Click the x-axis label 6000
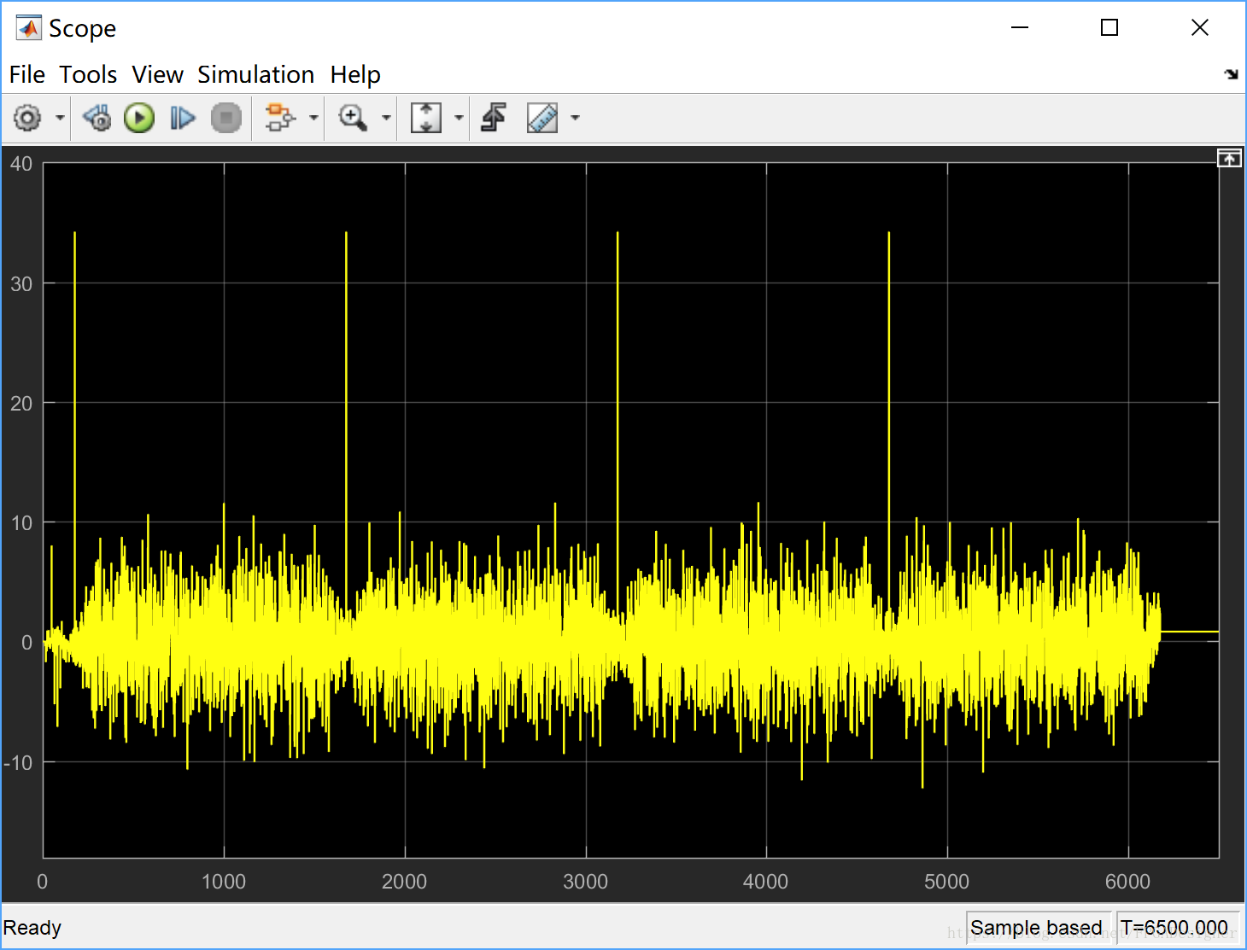 (x=1127, y=882)
